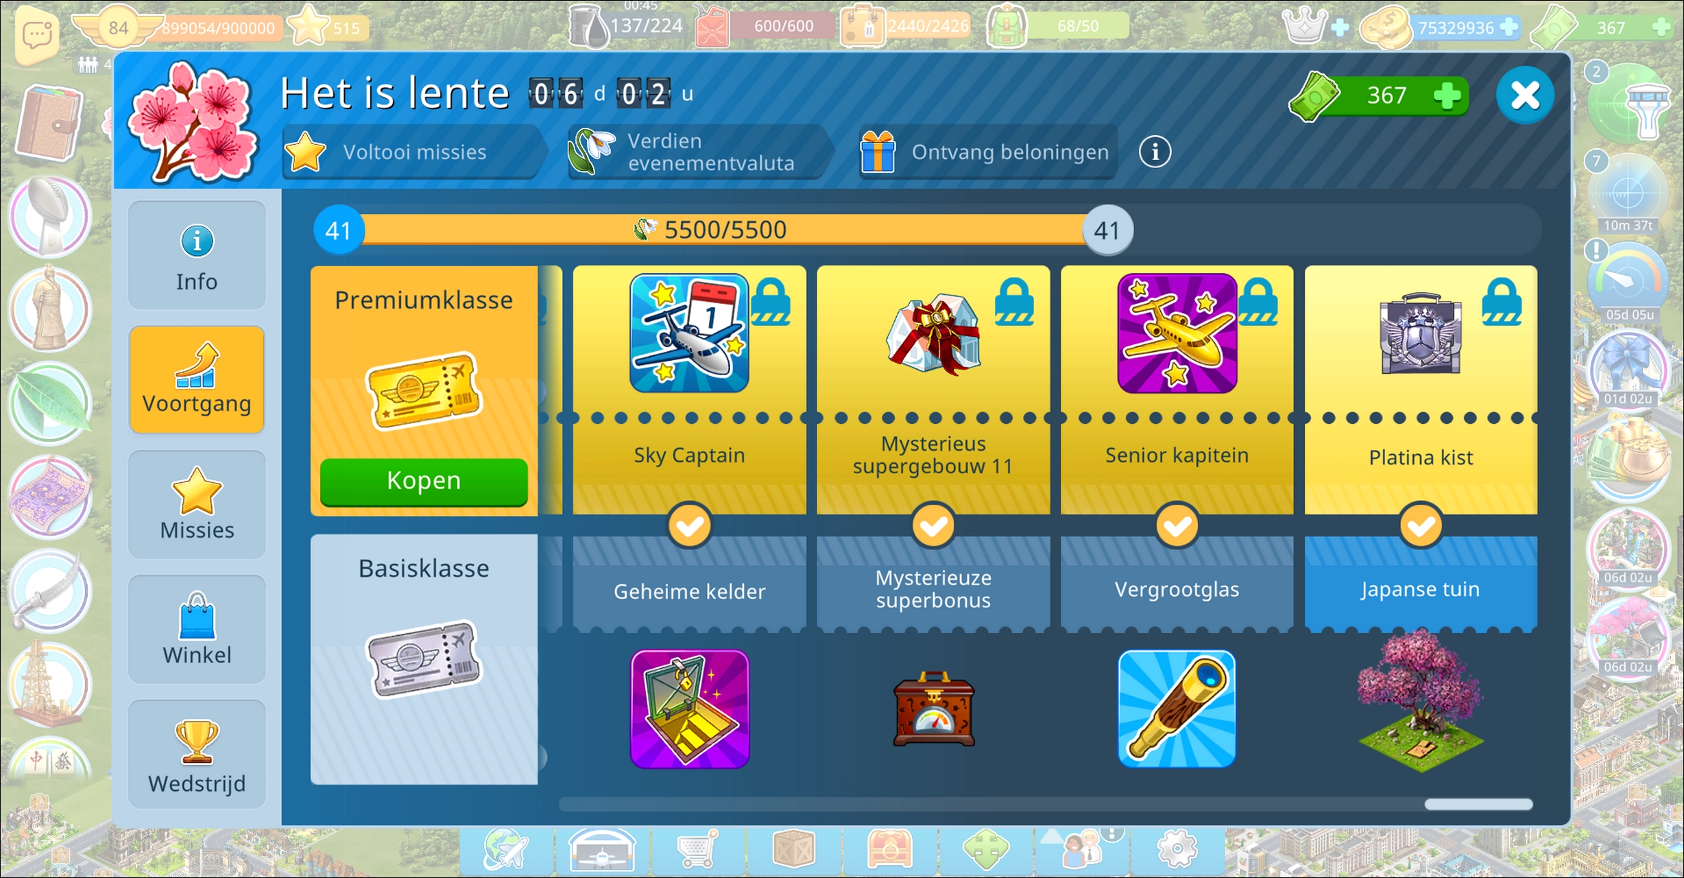
Task: Click checkmark under Sky Captain reward
Action: [689, 526]
